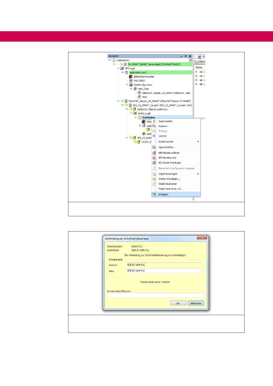Click the Aktuell node name field
This screenshot has height=386, width=273.
(164, 265)
